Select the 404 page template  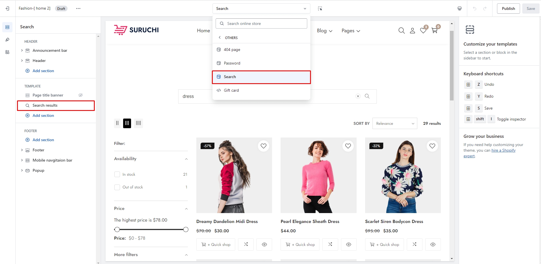pyautogui.click(x=232, y=50)
